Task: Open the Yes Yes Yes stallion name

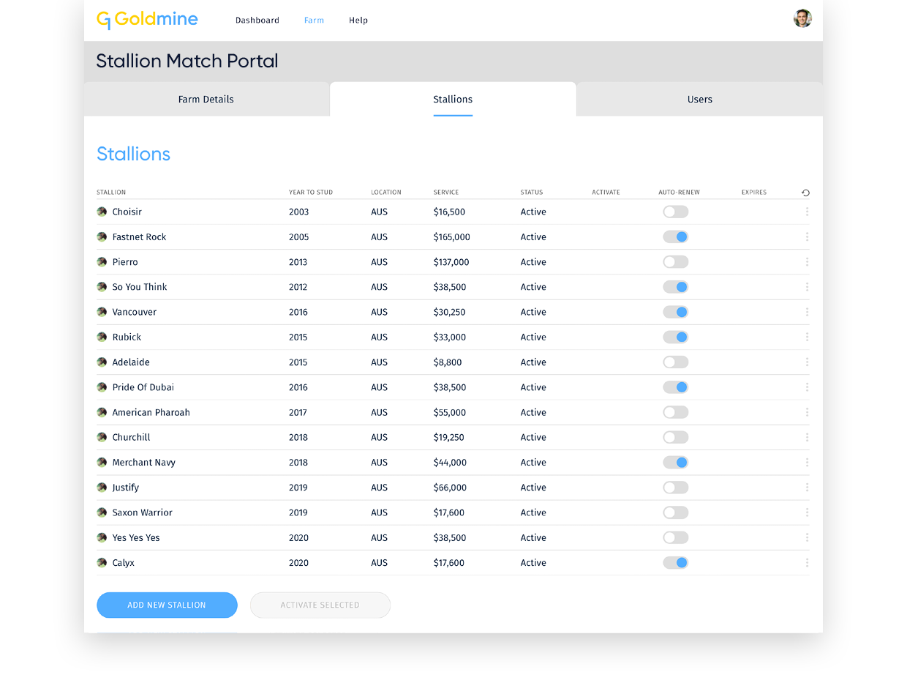Action: coord(136,537)
